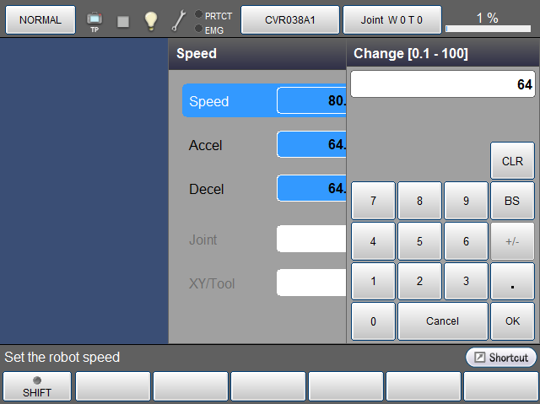Click the light bulb icon
The height and width of the screenshot is (404, 540).
tap(151, 20)
